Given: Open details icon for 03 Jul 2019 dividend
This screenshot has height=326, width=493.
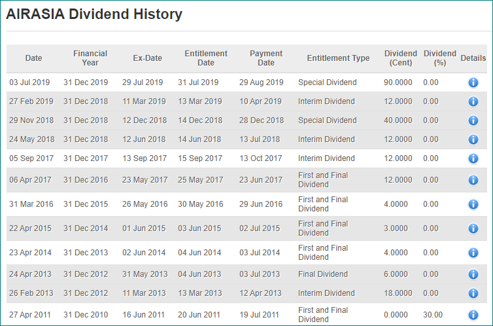Looking at the screenshot, I should tap(473, 82).
